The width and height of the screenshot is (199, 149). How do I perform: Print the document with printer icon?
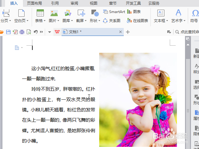tap(22, 32)
